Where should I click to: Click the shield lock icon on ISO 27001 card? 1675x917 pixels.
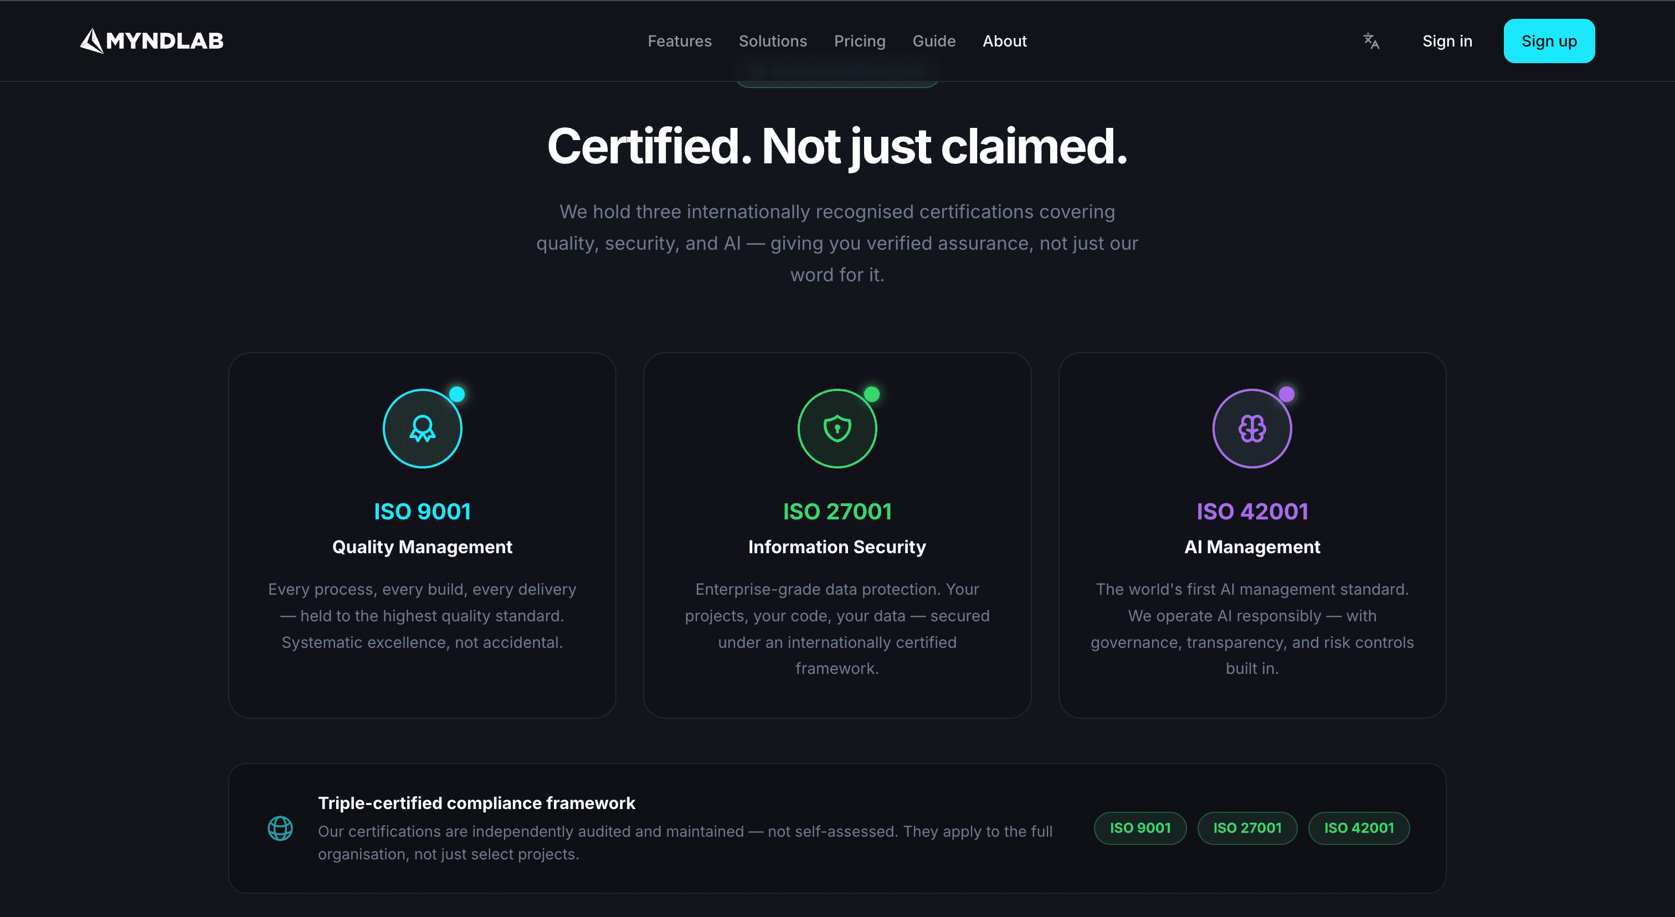837,427
